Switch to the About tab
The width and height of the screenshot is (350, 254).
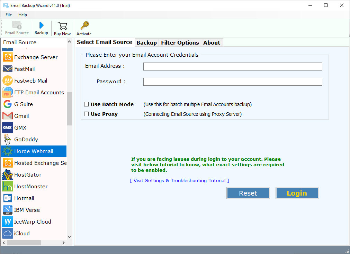point(212,43)
